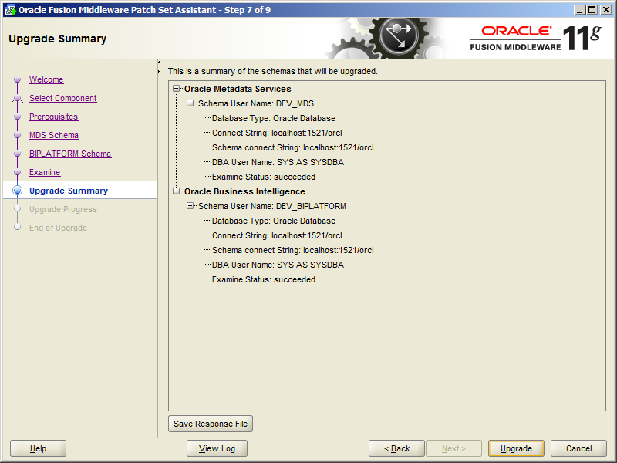The height and width of the screenshot is (463, 617).
Task: Select Database Type row under DEV_MDS
Action: (x=274, y=118)
